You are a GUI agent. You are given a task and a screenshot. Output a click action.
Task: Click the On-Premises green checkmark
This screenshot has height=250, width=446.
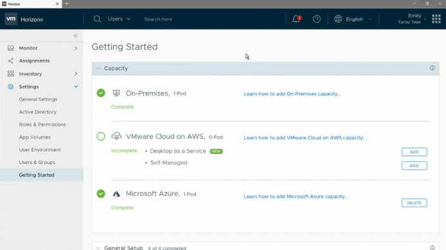point(101,93)
